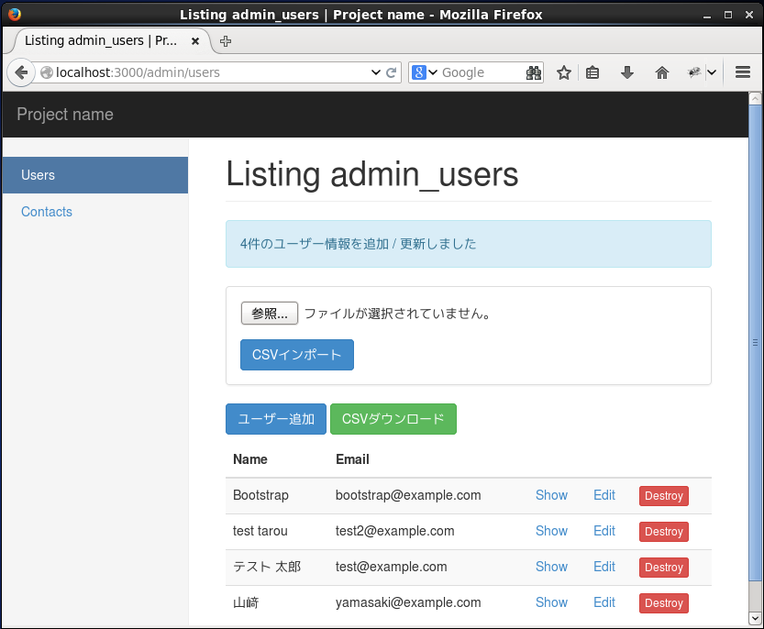
Task: Show the Bootstrap user
Action: coord(551,495)
